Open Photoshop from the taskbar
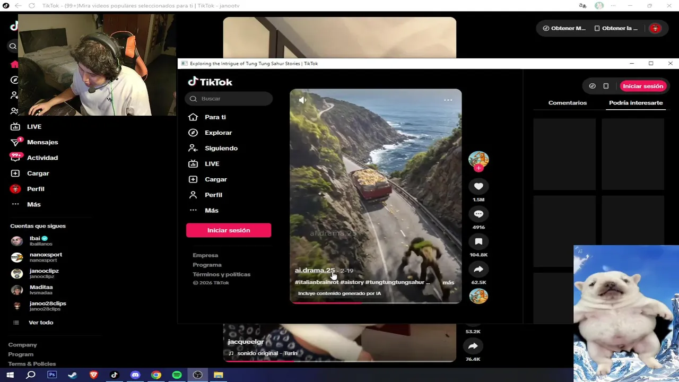This screenshot has width=679, height=382. tap(52, 375)
